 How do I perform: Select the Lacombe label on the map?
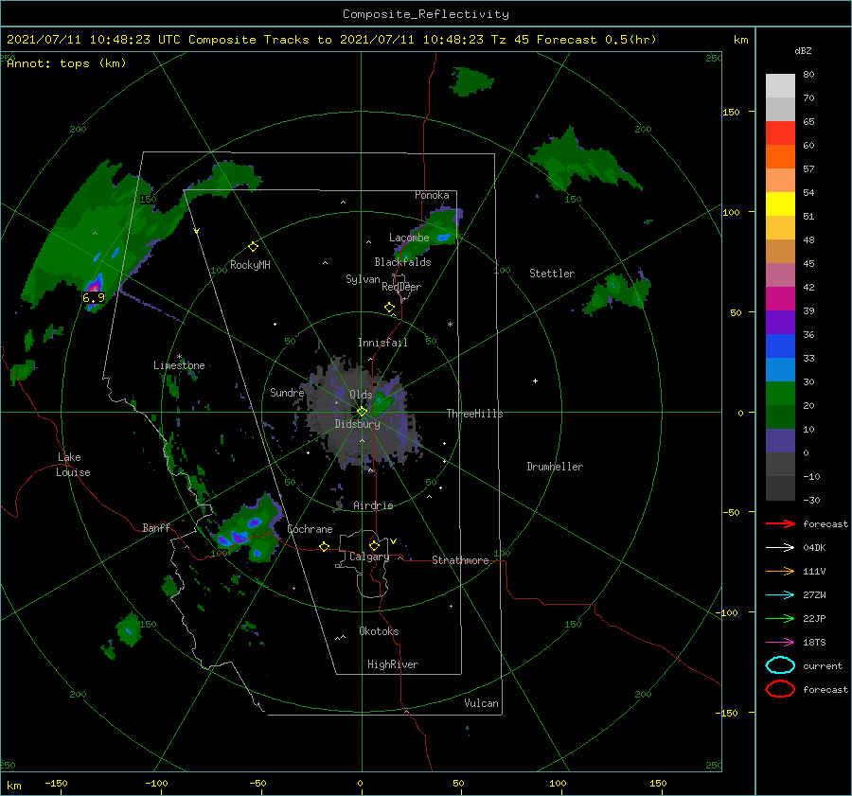pos(409,238)
